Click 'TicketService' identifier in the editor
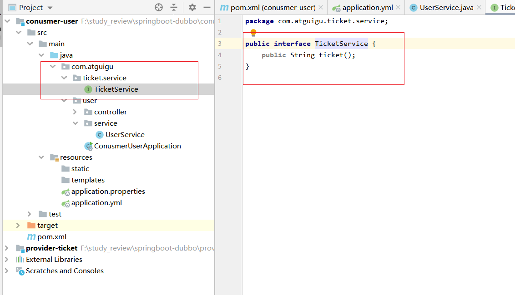The image size is (515, 295). [x=341, y=44]
